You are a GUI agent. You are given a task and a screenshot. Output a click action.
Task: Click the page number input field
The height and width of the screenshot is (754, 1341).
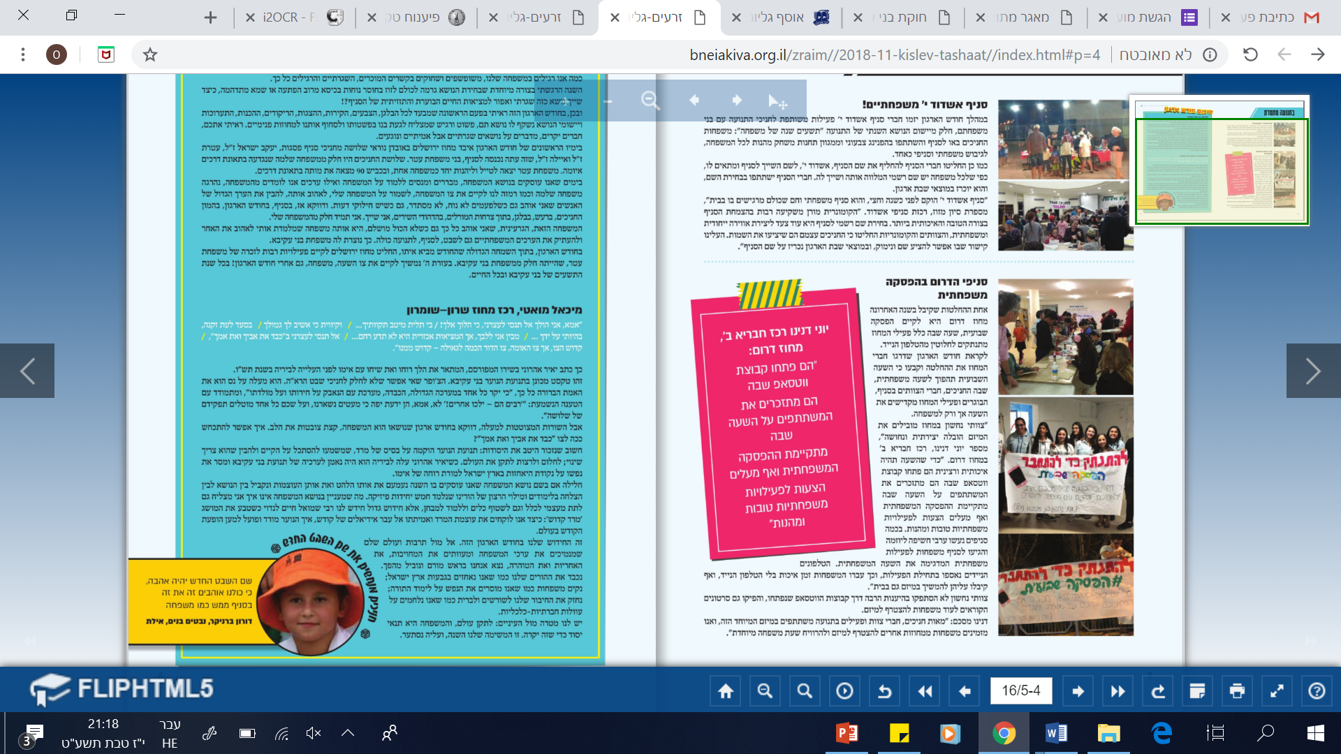click(x=1020, y=691)
